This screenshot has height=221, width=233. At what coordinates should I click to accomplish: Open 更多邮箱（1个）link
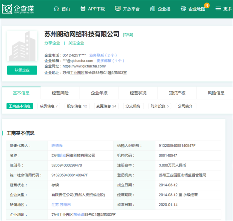pyautogui.click(x=111, y=61)
